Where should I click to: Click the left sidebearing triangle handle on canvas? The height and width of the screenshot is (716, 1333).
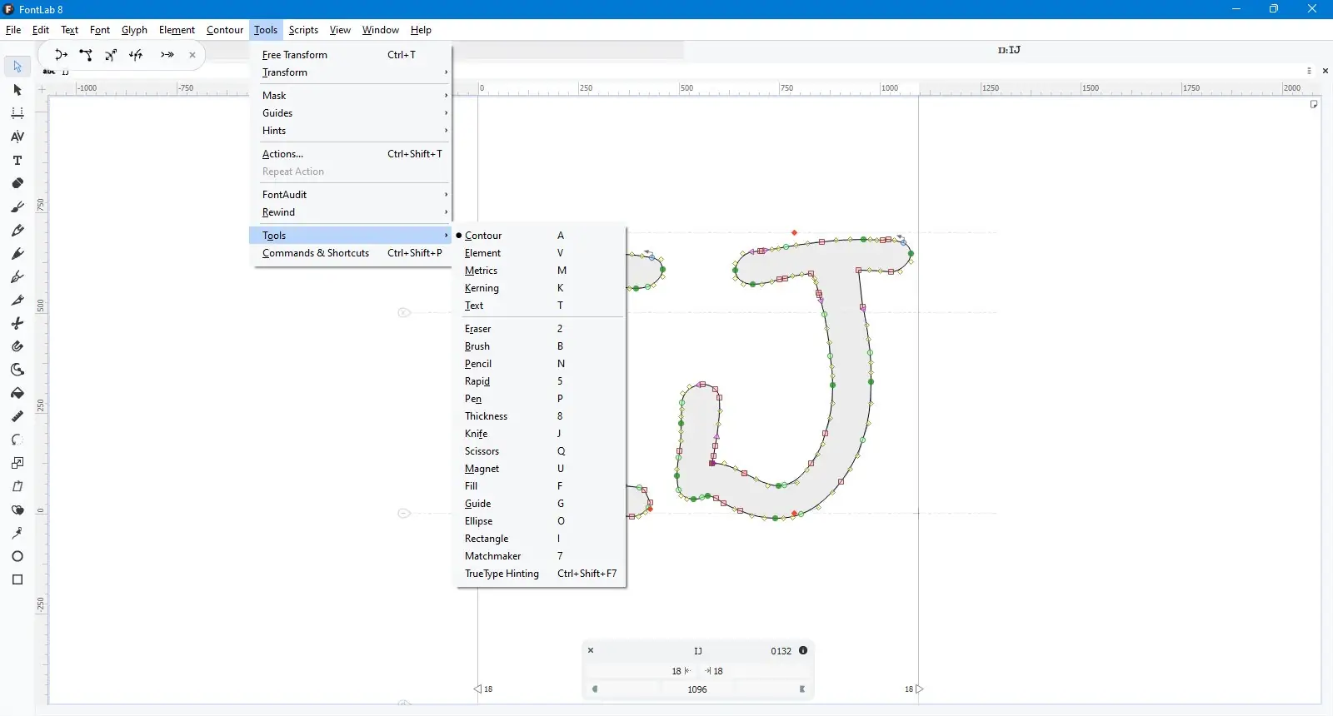477,689
